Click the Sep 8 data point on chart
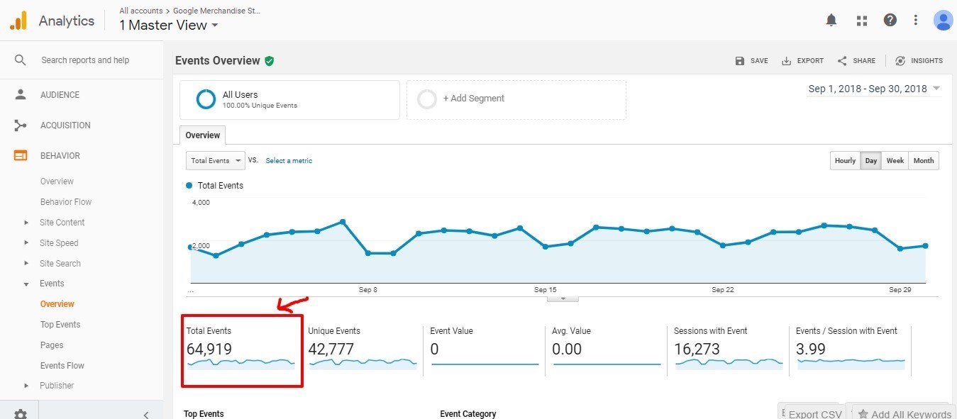 (x=368, y=253)
